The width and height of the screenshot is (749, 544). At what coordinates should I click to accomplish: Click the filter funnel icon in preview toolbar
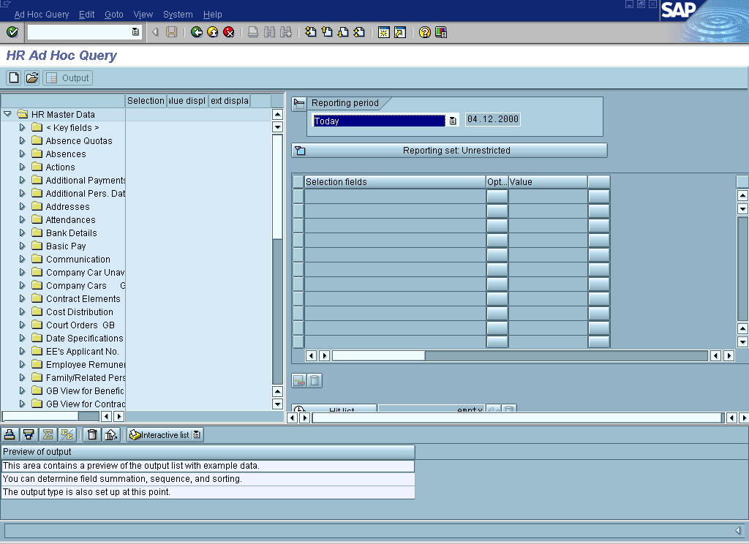point(29,434)
